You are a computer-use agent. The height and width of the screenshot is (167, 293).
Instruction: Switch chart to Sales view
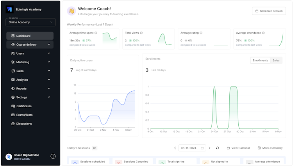[x=276, y=60]
